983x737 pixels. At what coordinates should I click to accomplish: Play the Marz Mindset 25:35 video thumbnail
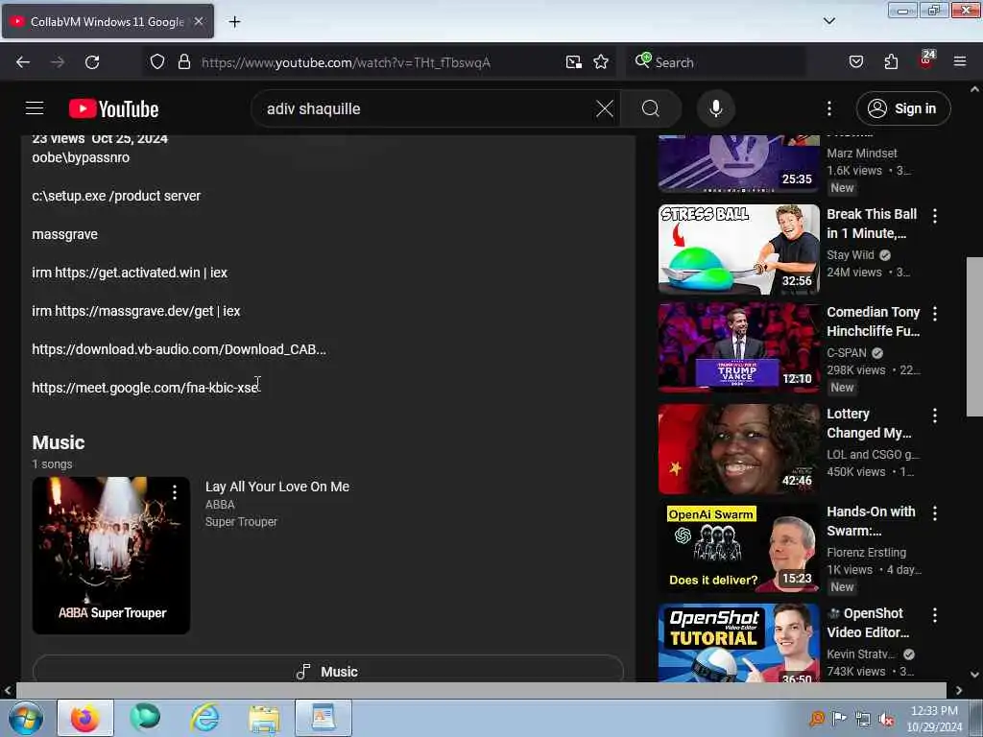(x=739, y=163)
